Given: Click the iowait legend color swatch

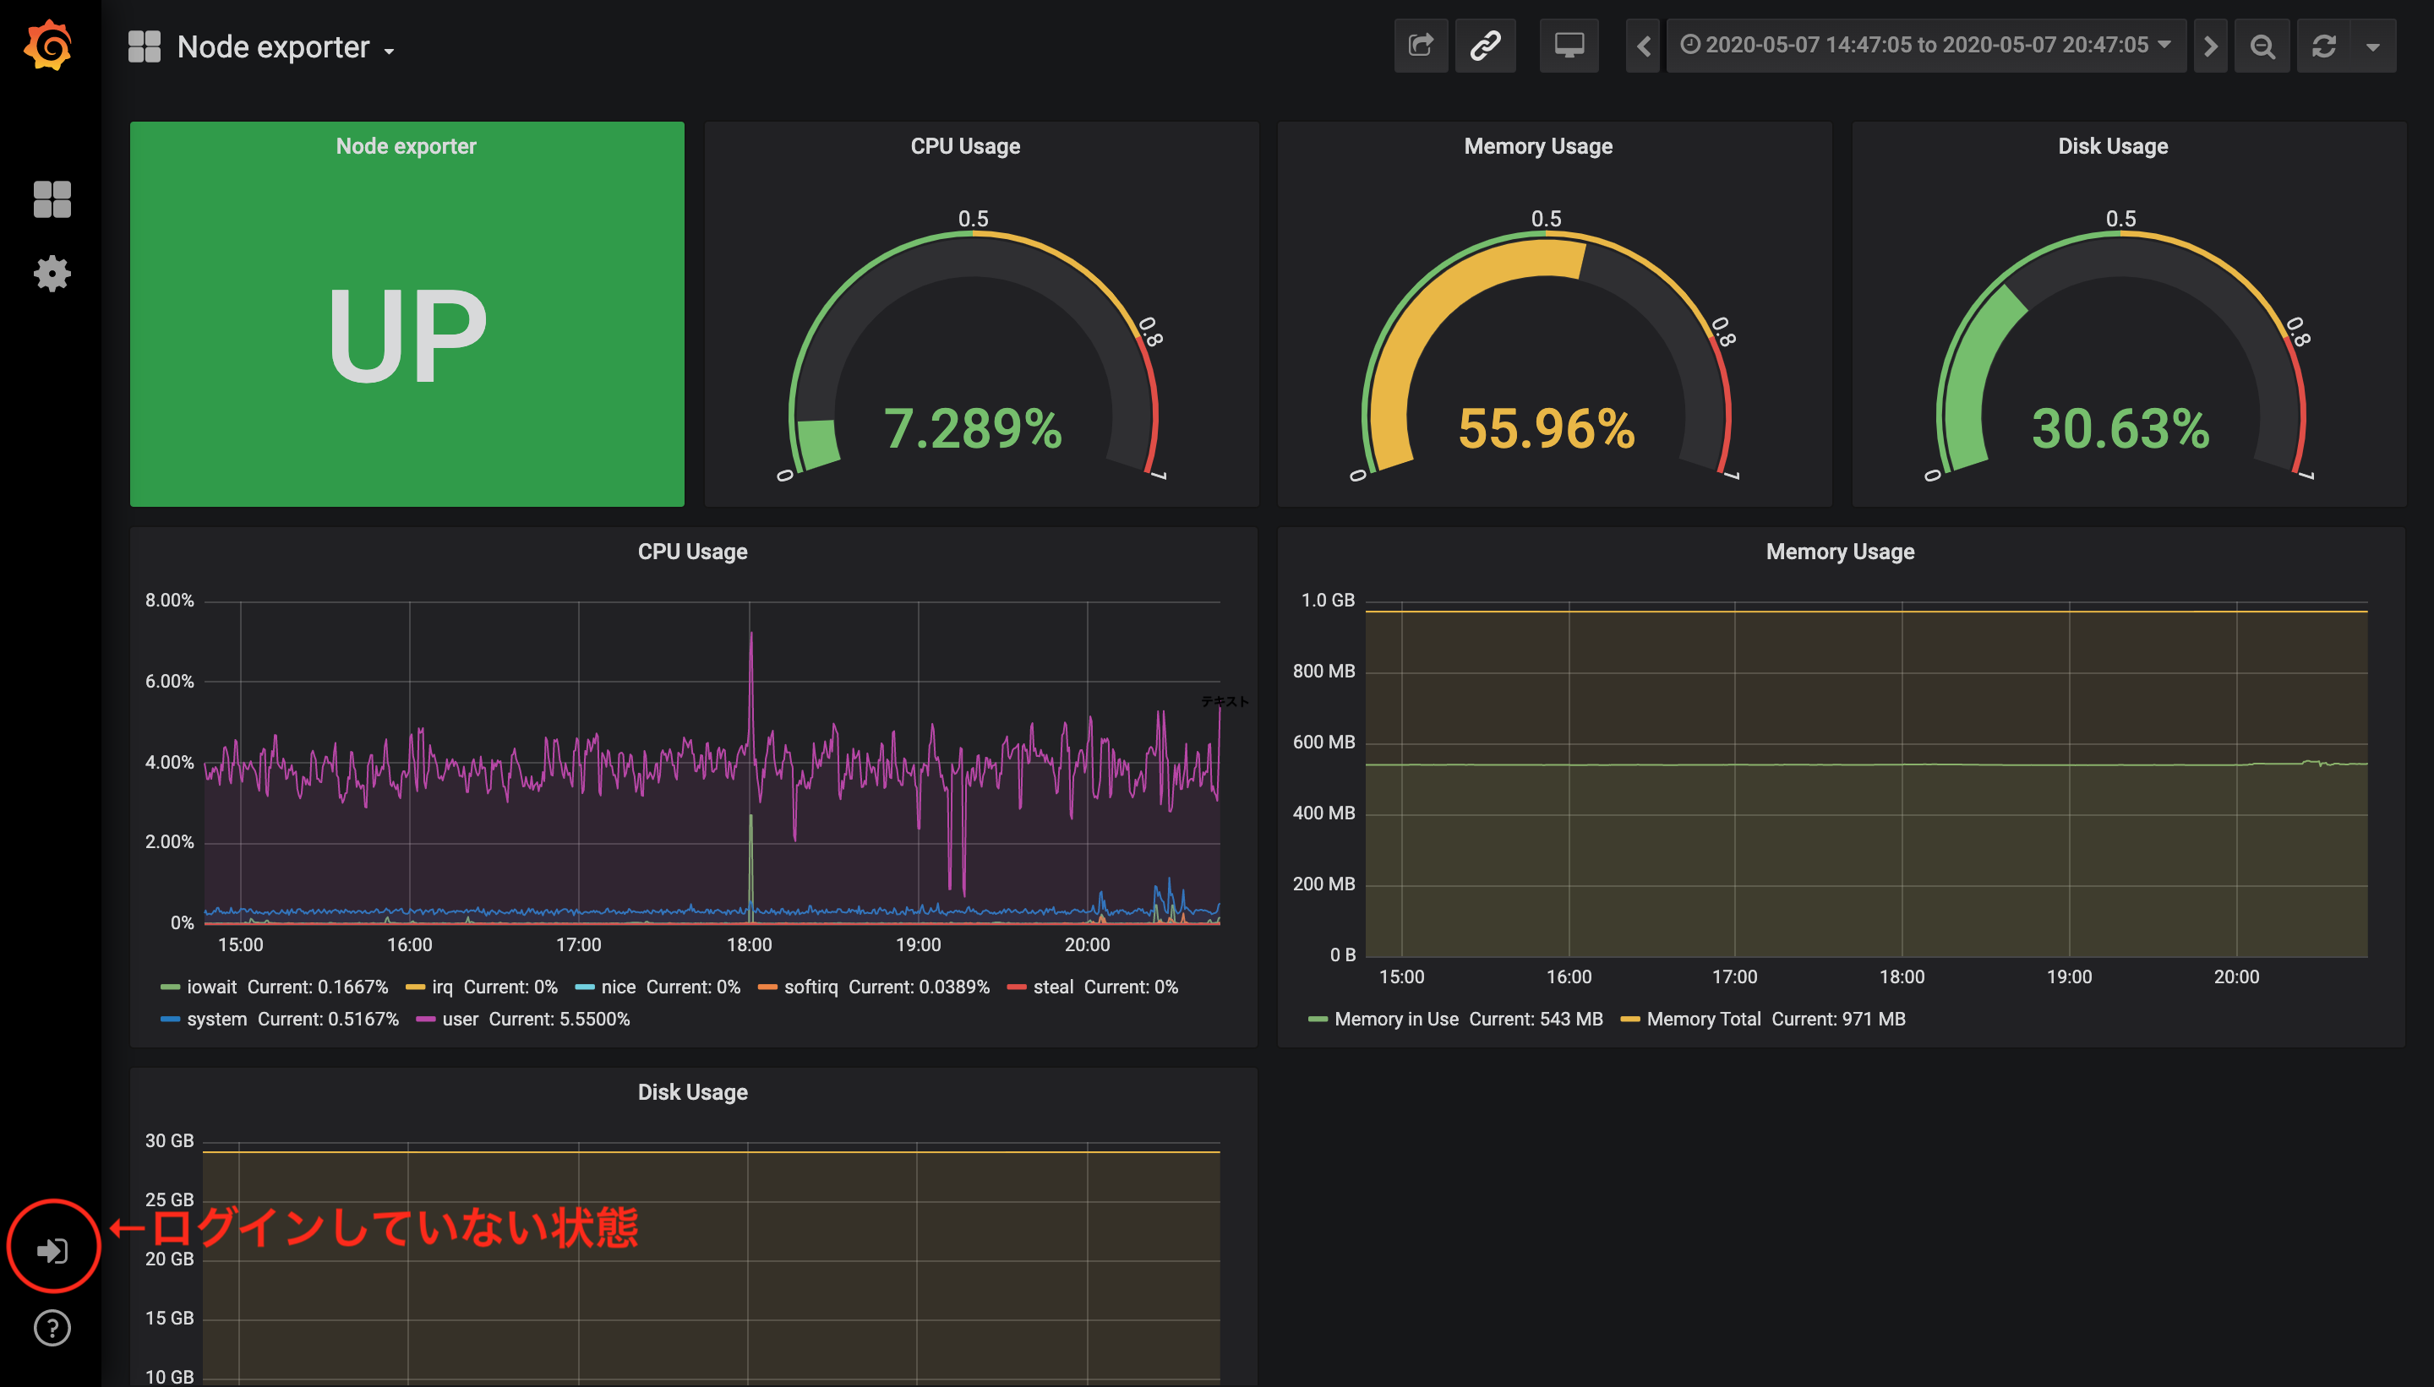Looking at the screenshot, I should [x=171, y=987].
